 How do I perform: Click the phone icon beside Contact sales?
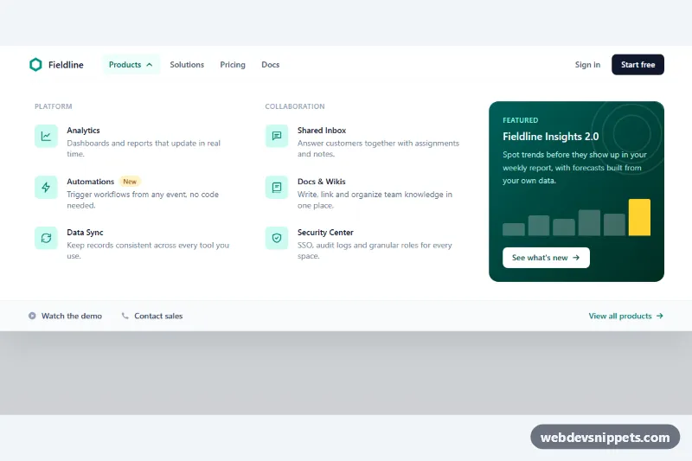pyautogui.click(x=125, y=316)
